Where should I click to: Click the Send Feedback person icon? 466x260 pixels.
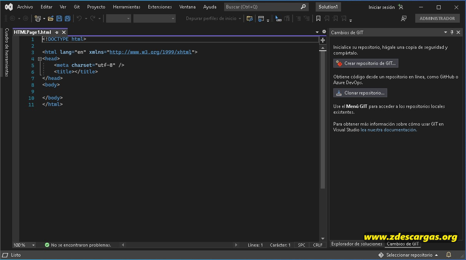(404, 18)
